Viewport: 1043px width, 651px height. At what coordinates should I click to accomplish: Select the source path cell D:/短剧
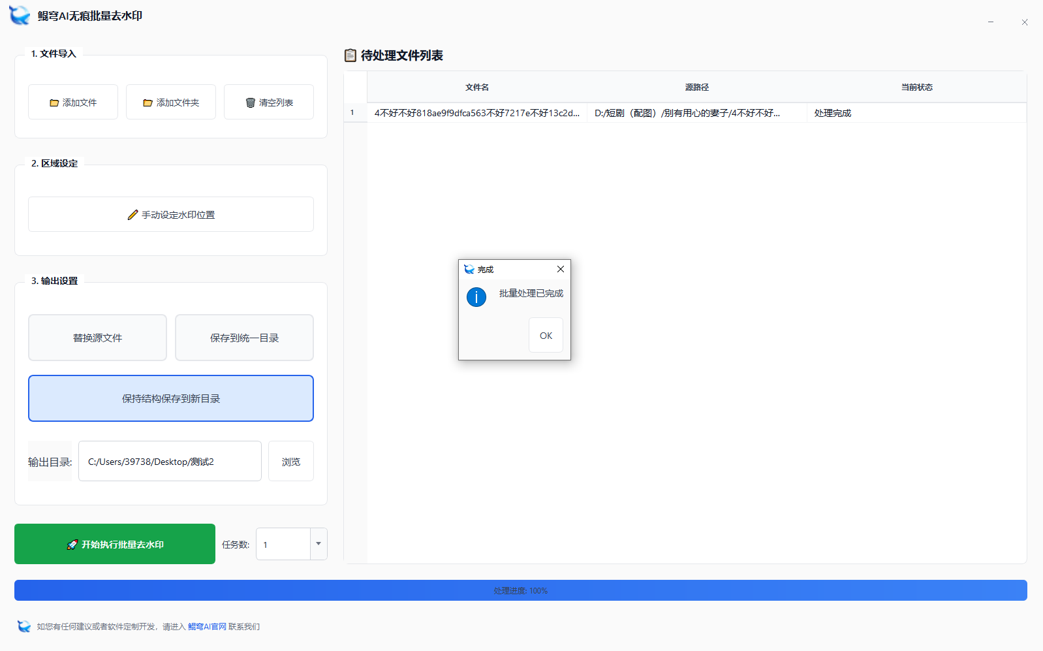pyautogui.click(x=697, y=113)
